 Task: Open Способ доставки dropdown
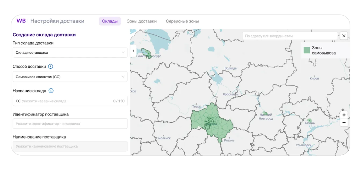[70, 77]
